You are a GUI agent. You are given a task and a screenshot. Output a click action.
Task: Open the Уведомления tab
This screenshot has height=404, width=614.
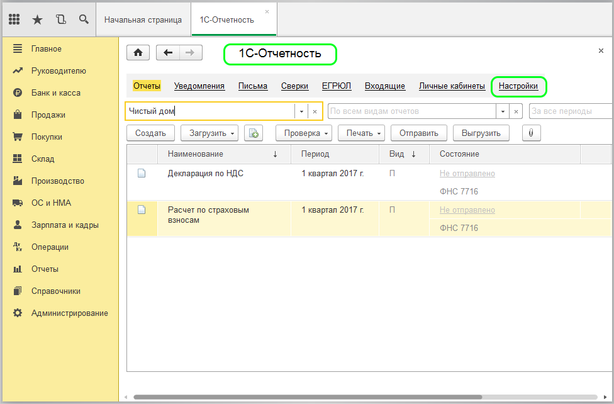(199, 86)
